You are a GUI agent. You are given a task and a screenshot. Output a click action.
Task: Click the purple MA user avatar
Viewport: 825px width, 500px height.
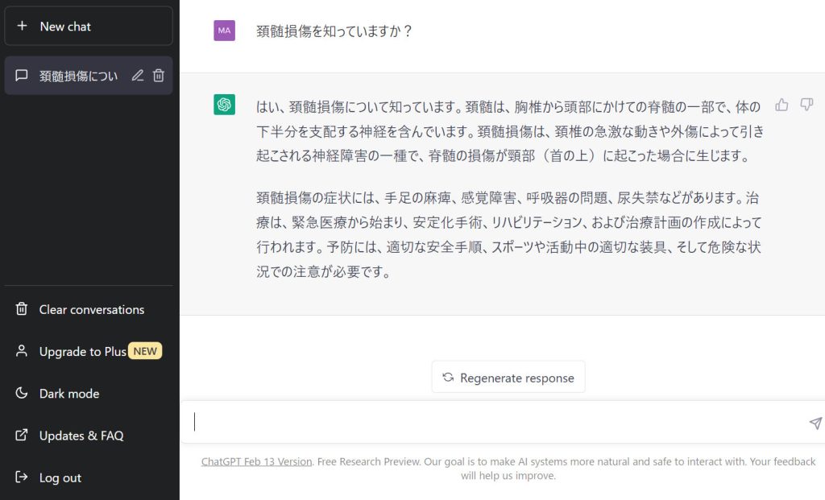[224, 31]
